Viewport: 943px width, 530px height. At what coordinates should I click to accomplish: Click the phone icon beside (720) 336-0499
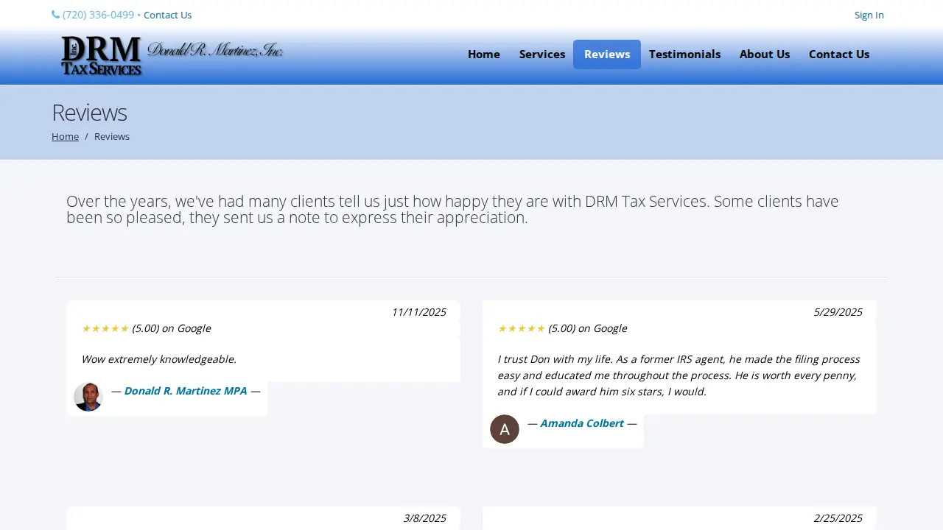pos(56,15)
